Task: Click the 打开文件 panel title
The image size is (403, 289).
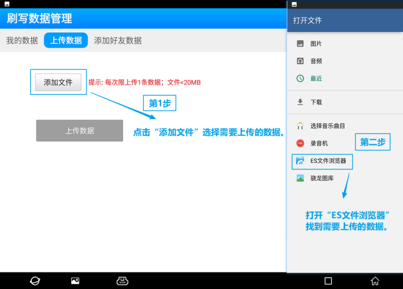Action: point(307,20)
